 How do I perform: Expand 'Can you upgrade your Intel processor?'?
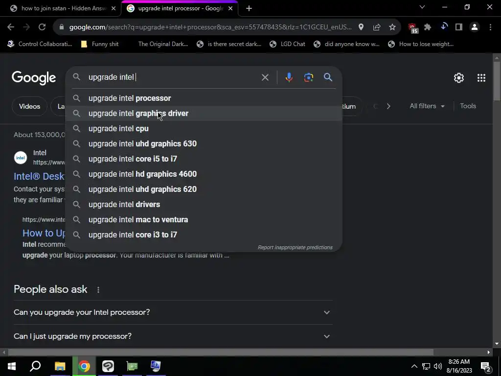coord(173,312)
